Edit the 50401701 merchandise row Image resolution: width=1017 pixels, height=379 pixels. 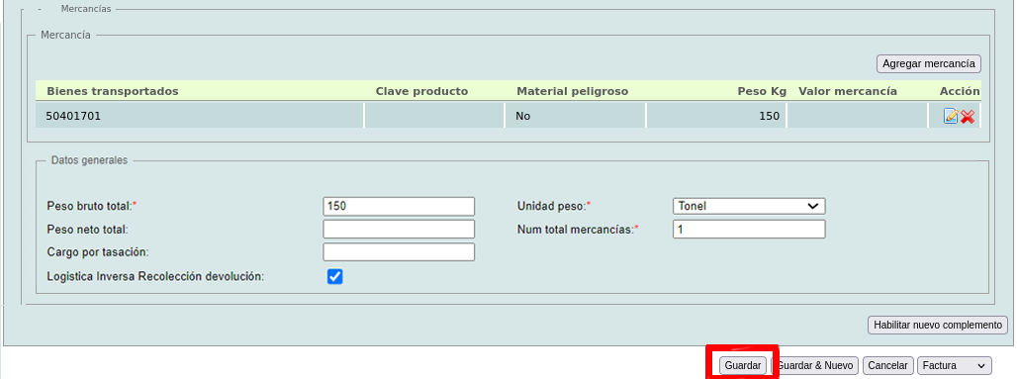click(x=951, y=116)
